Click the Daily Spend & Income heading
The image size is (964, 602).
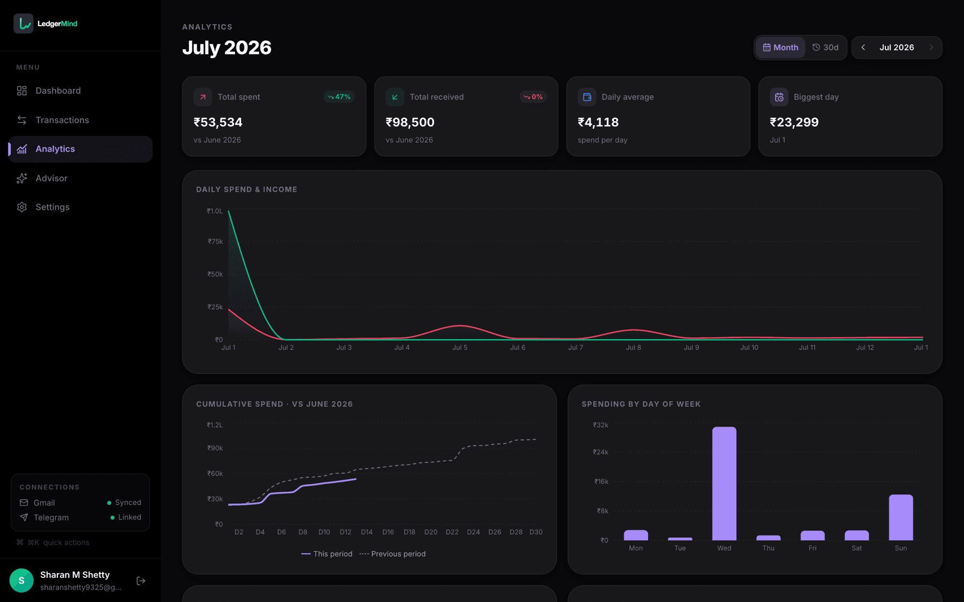coord(246,189)
